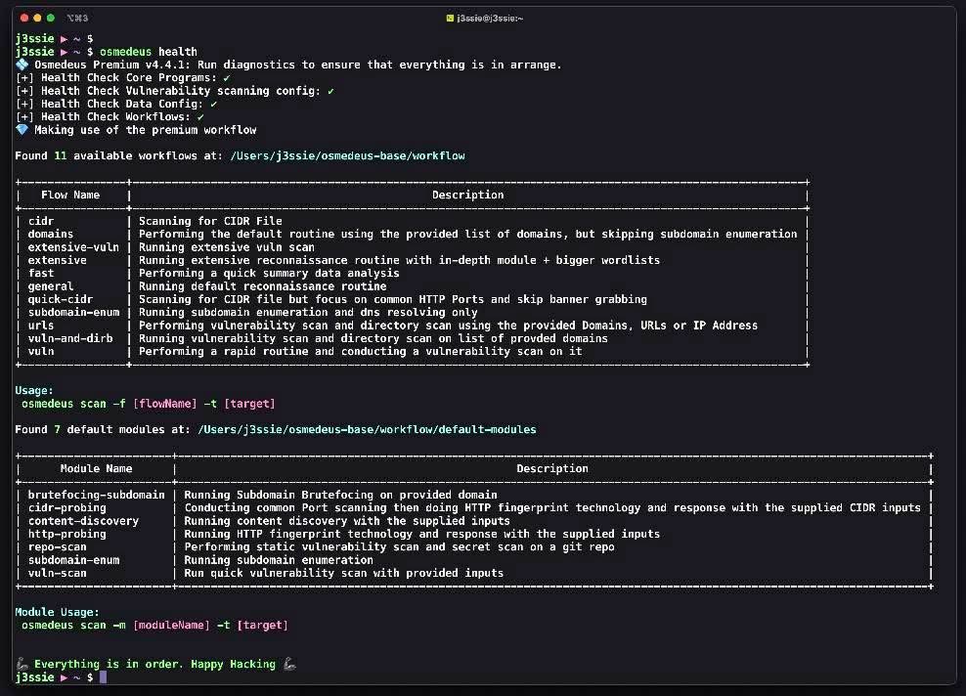
Task: Click the 'brutefocing-subdomain' module name
Action: point(96,495)
